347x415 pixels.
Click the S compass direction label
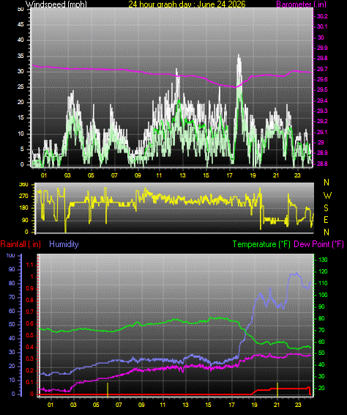click(326, 208)
